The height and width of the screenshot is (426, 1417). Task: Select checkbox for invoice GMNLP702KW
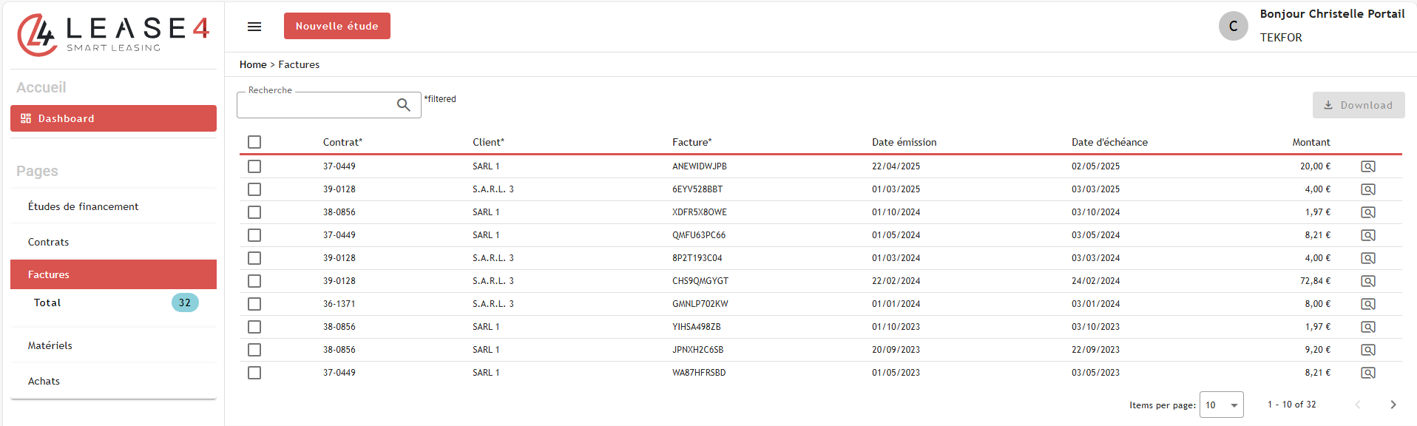pos(254,304)
